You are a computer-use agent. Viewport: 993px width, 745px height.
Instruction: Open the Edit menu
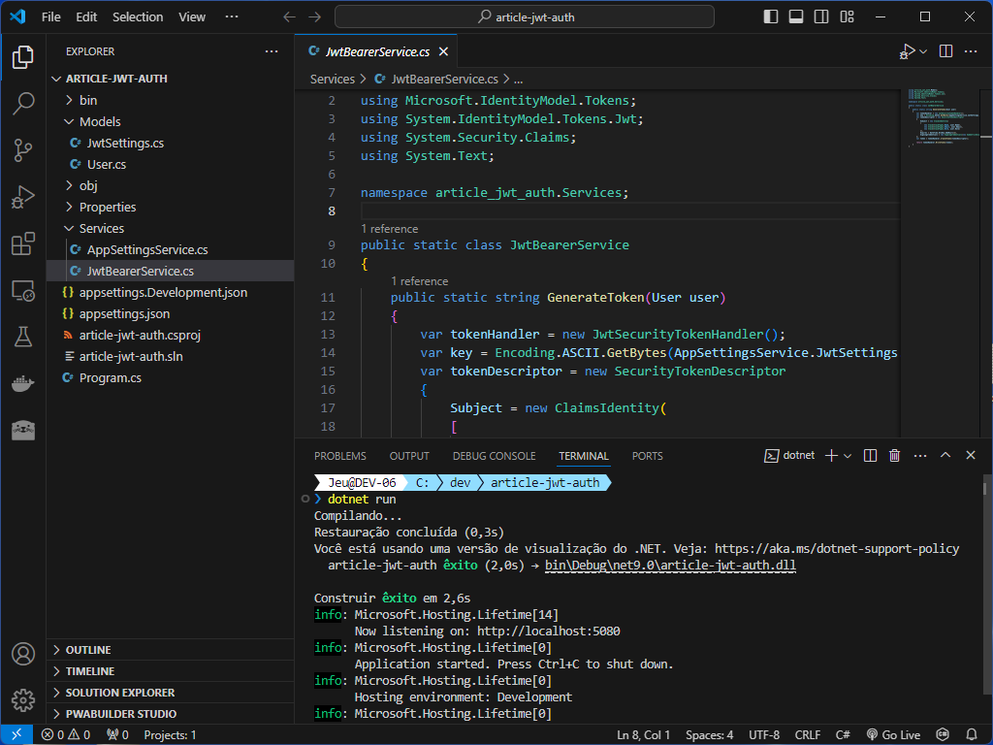(86, 17)
